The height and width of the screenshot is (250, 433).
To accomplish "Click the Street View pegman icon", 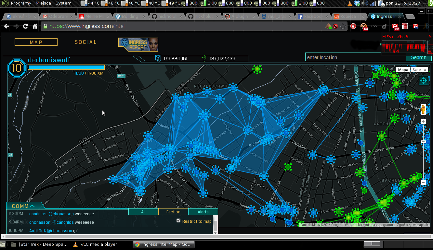I will pos(423,109).
